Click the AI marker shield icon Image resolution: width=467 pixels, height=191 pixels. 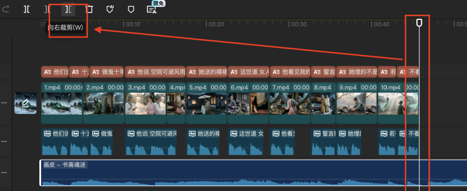coord(110,9)
